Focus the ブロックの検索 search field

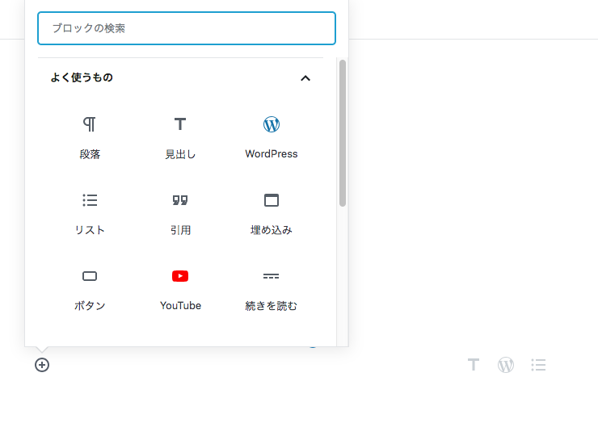tap(187, 28)
